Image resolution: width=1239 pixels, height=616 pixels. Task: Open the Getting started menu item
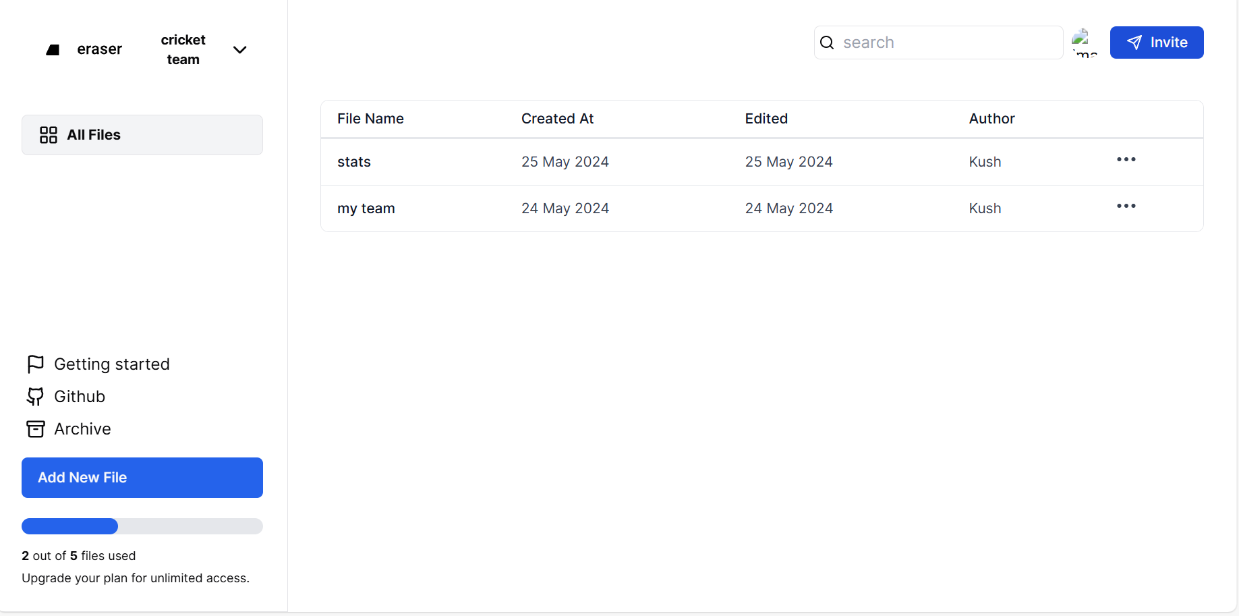tap(111, 364)
